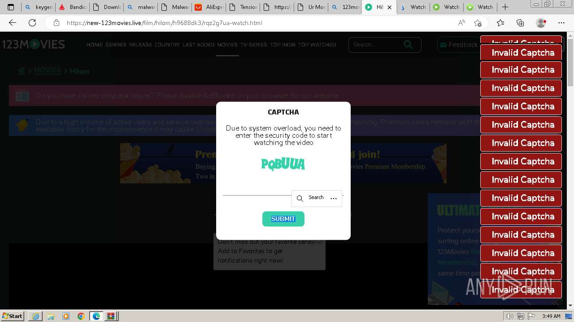Open Edge taskbar icon
The height and width of the screenshot is (322, 574).
(x=96, y=316)
